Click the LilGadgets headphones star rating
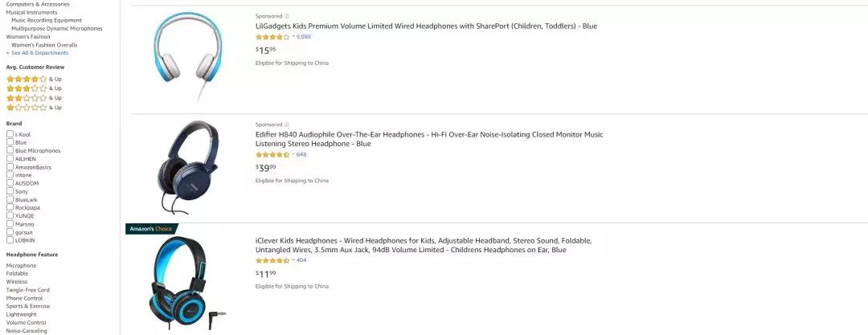Viewport: 868px width, 335px height. [272, 37]
